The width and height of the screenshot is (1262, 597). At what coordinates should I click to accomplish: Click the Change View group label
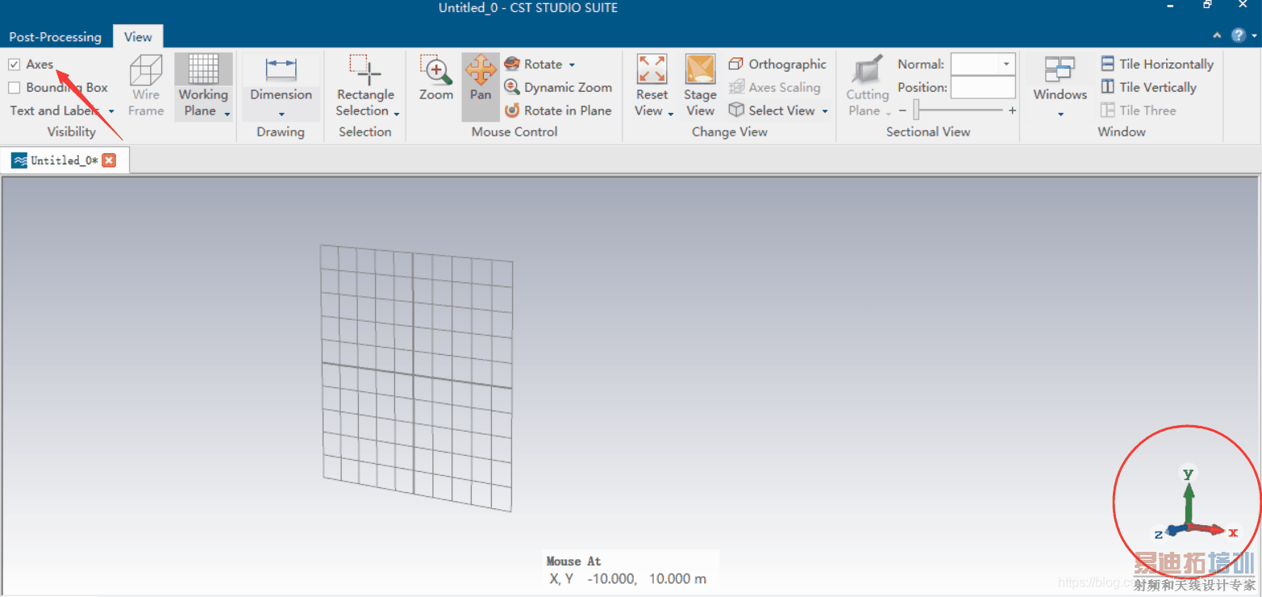click(x=730, y=132)
